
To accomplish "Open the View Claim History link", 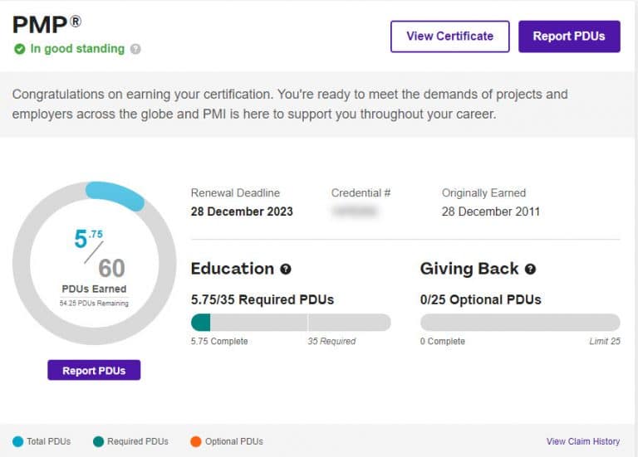I will point(583,441).
